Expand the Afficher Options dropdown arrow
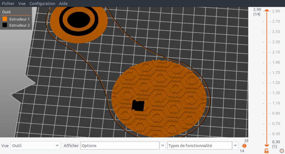 point(163,145)
